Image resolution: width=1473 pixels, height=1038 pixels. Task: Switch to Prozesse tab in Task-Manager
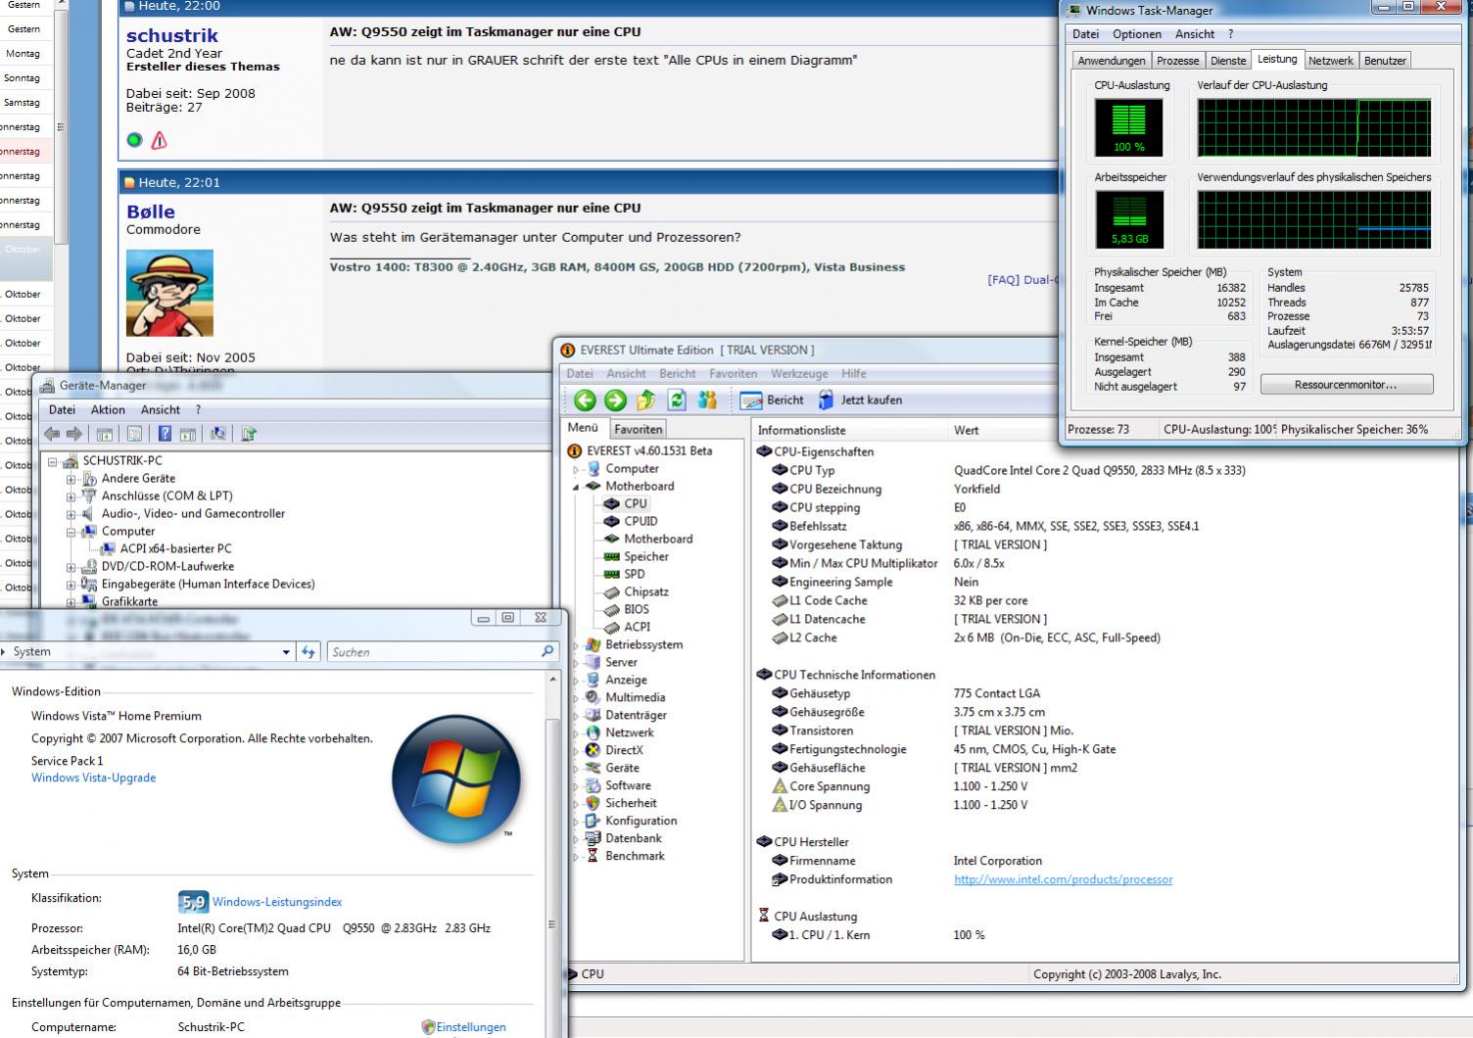[1177, 61]
